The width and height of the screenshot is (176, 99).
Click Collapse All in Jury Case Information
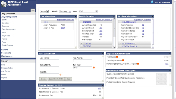pyautogui.click(x=147, y=20)
